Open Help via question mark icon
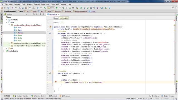The image size is (178, 100). [x=110, y=8]
